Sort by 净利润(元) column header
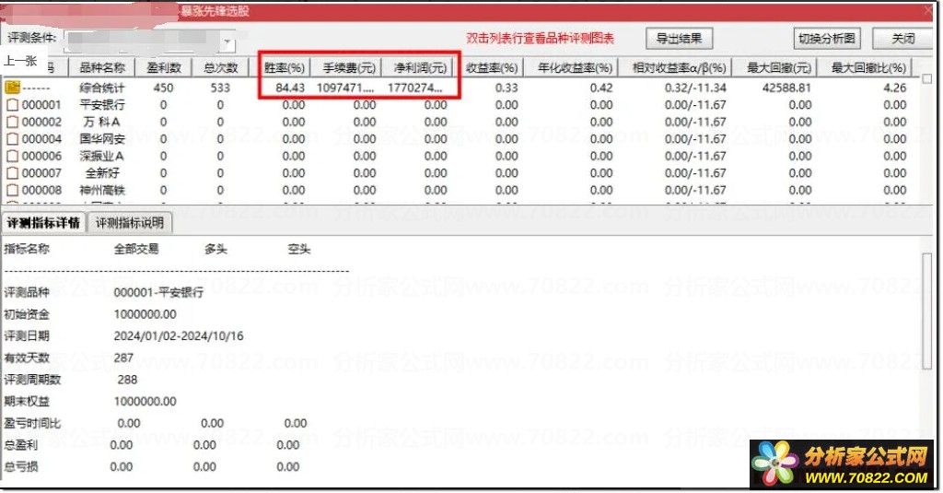The height and width of the screenshot is (493, 943). (x=419, y=67)
